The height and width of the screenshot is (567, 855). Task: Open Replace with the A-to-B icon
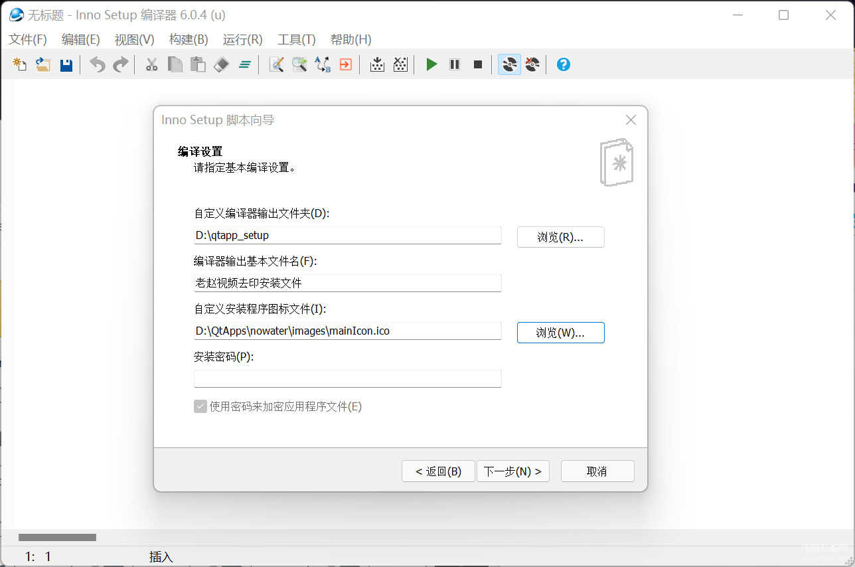(x=323, y=64)
